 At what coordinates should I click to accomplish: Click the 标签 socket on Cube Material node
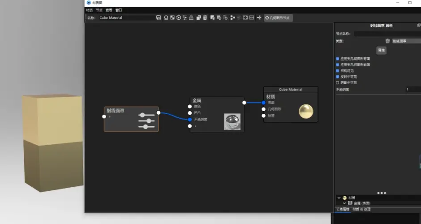pos(264,116)
